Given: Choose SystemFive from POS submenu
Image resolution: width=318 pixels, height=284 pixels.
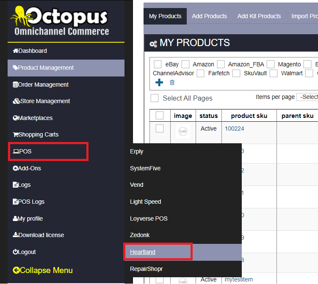Looking at the screenshot, I should pyautogui.click(x=183, y=169).
